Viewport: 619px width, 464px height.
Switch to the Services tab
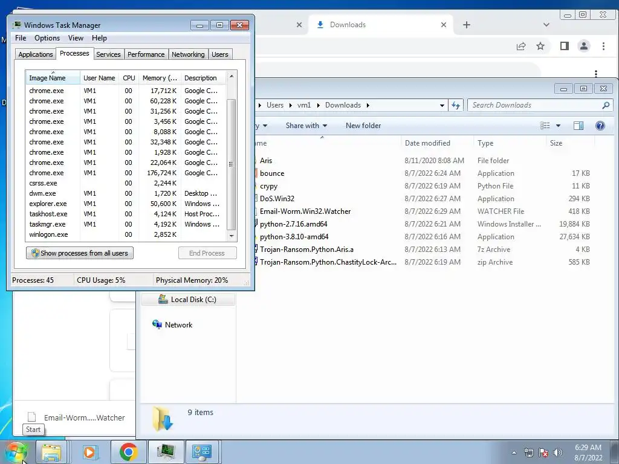tap(108, 54)
